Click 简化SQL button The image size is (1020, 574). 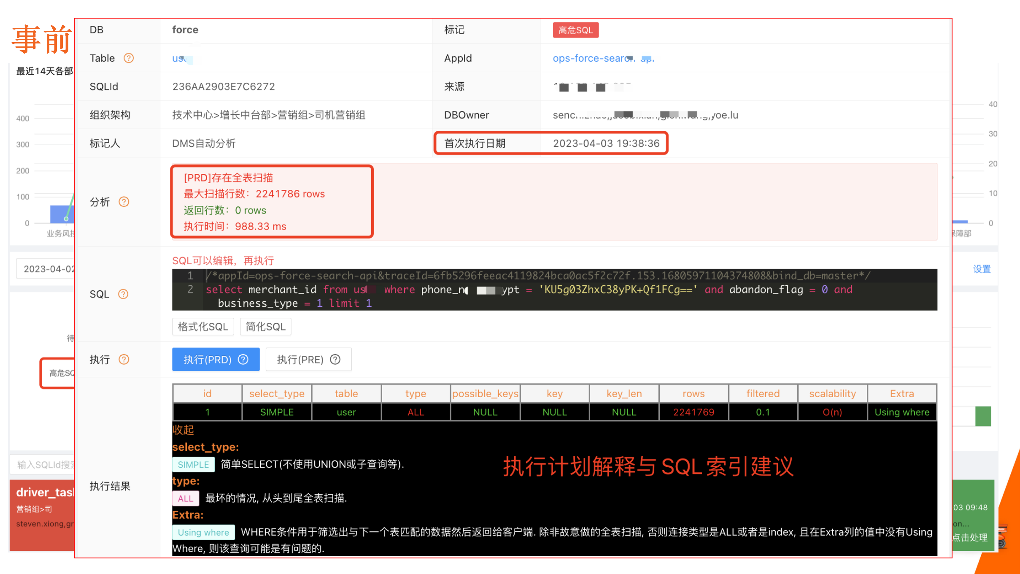(x=265, y=327)
